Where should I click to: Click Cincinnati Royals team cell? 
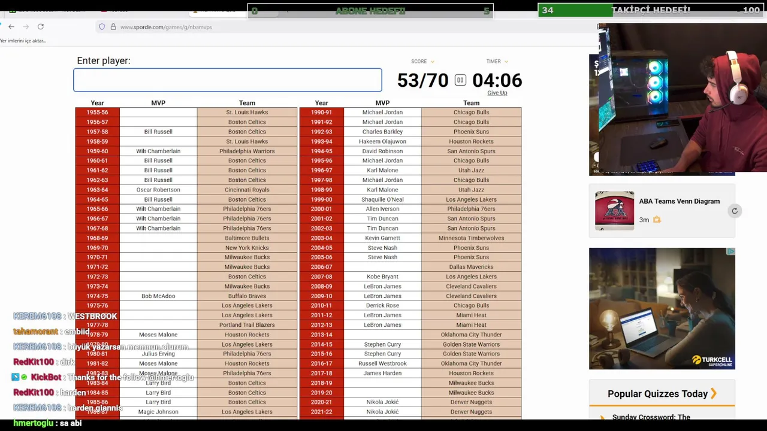click(x=247, y=190)
